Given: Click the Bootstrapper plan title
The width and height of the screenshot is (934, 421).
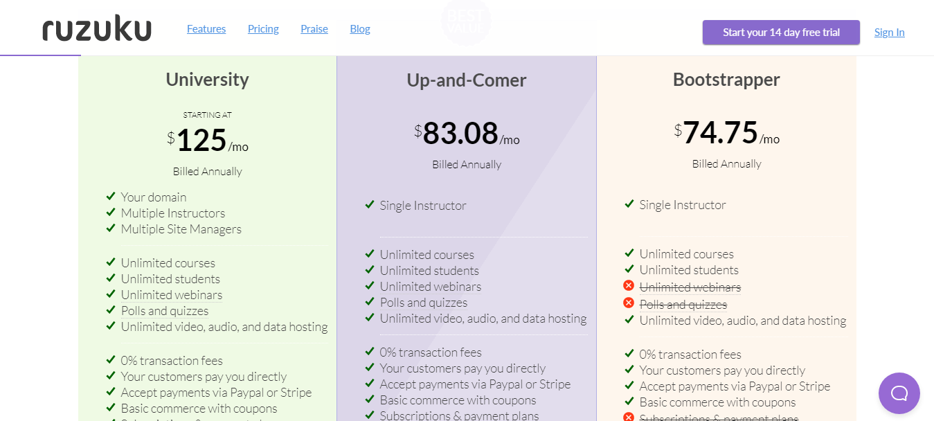Looking at the screenshot, I should click(726, 80).
